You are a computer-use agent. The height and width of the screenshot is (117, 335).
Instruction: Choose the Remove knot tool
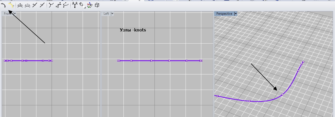click(x=42, y=5)
